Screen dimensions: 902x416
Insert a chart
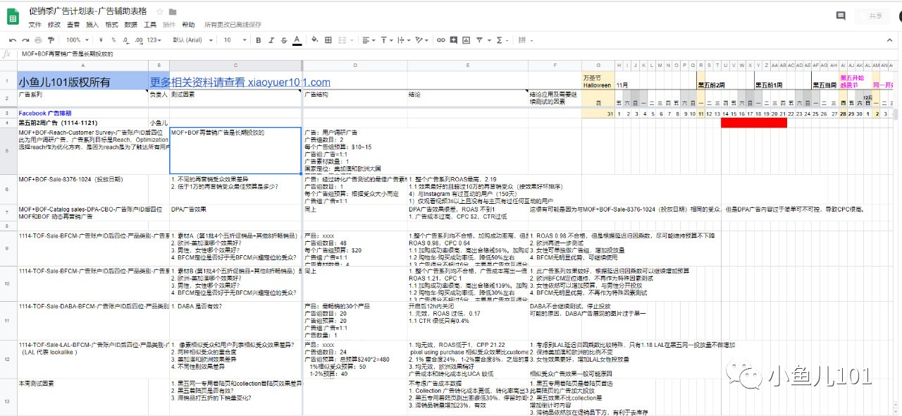[467, 39]
